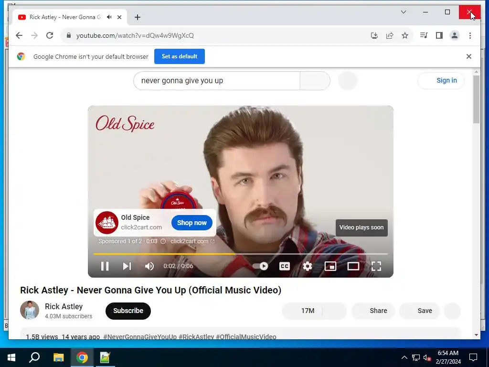Go back to the previous page
This screenshot has width=489, height=367.
(x=19, y=35)
